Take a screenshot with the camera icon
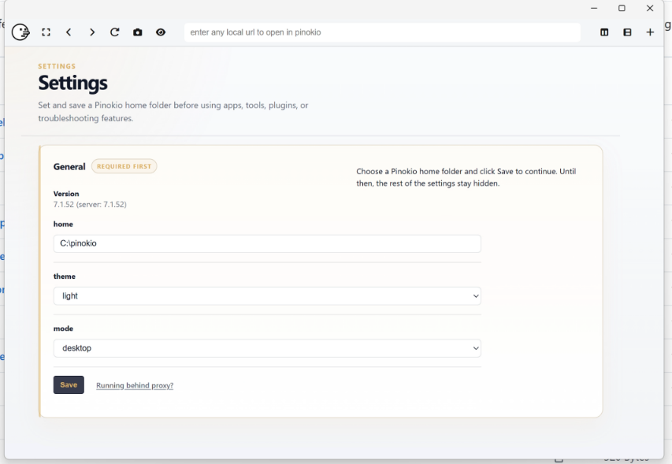 tap(138, 32)
